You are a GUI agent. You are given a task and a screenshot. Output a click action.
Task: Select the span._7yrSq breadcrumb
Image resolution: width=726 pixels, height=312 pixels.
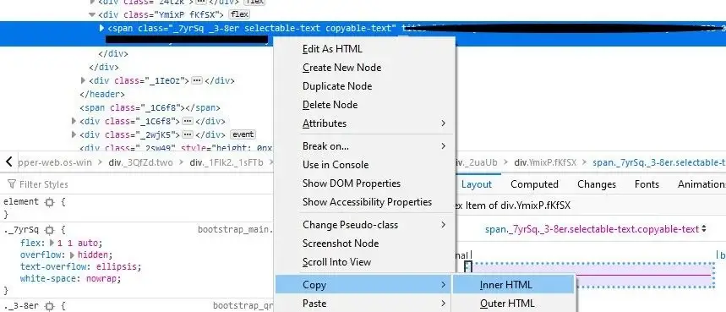[x=659, y=162]
